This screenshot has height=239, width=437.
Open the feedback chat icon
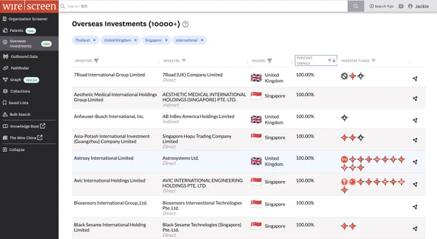401,6
